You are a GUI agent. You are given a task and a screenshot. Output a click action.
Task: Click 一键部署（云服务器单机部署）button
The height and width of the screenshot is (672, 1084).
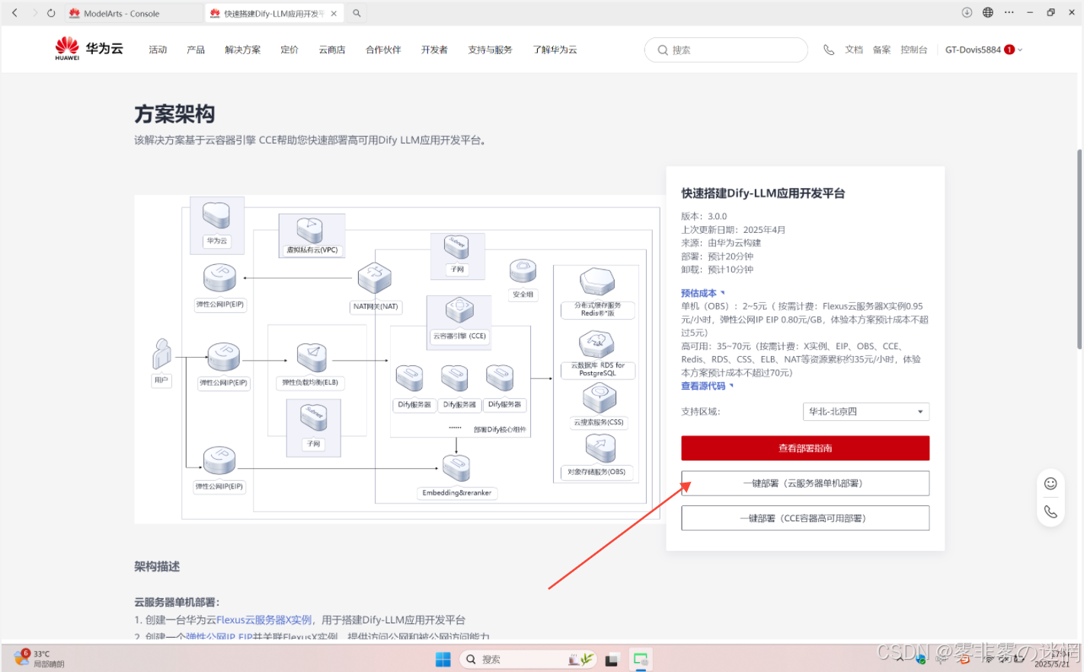[805, 483]
